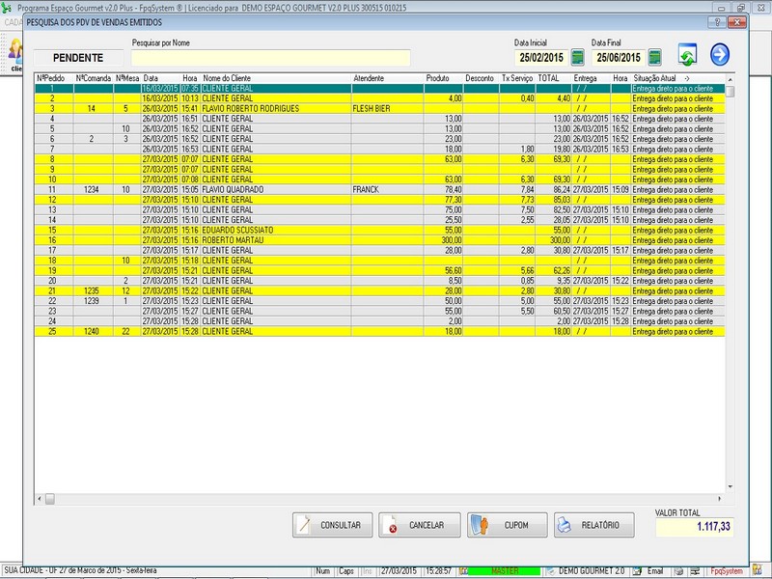
Task: Sort by NºComanda column header
Action: point(94,78)
